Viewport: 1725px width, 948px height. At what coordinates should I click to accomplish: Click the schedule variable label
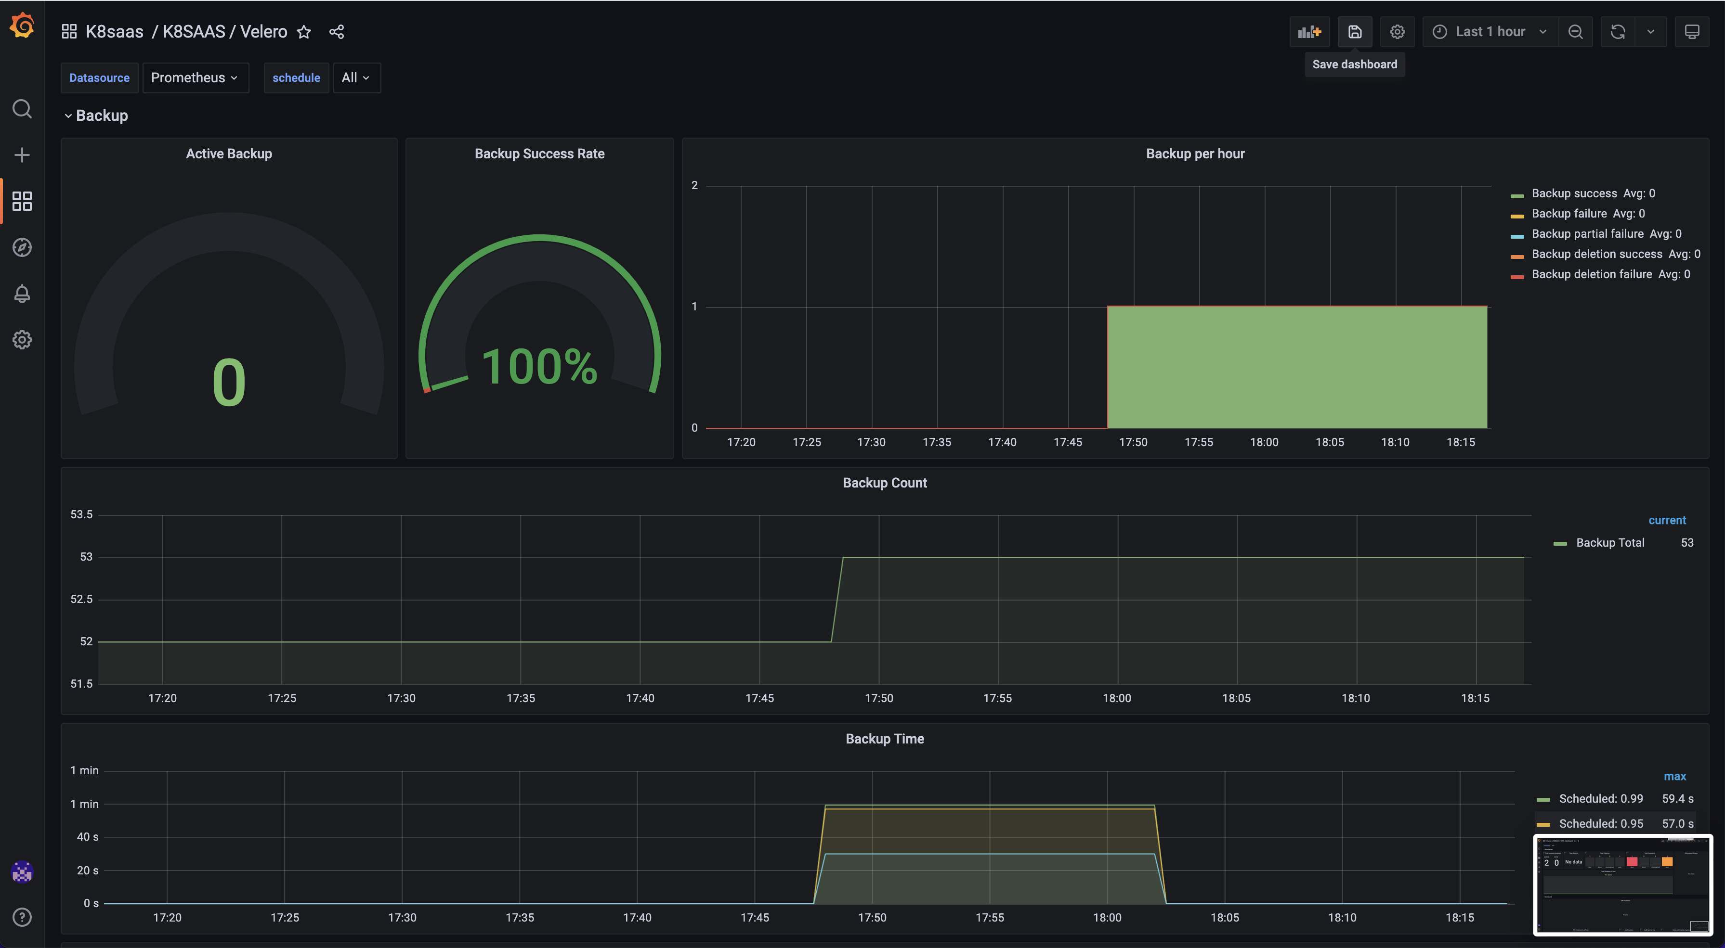click(296, 77)
